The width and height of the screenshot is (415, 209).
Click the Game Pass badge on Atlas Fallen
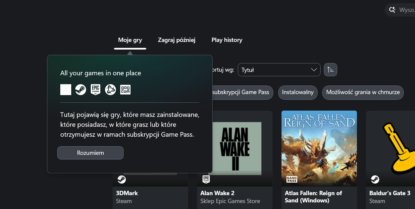point(292,179)
